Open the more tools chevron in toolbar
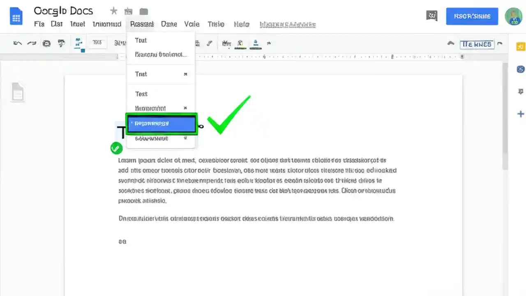This screenshot has height=296, width=526. [x=269, y=43]
